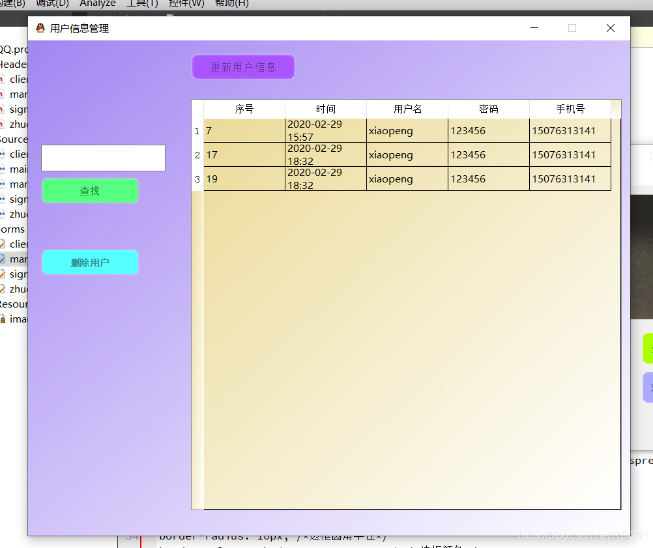Select the highlighted man form file in tree
Image resolution: width=653 pixels, height=548 pixels.
pos(14,259)
